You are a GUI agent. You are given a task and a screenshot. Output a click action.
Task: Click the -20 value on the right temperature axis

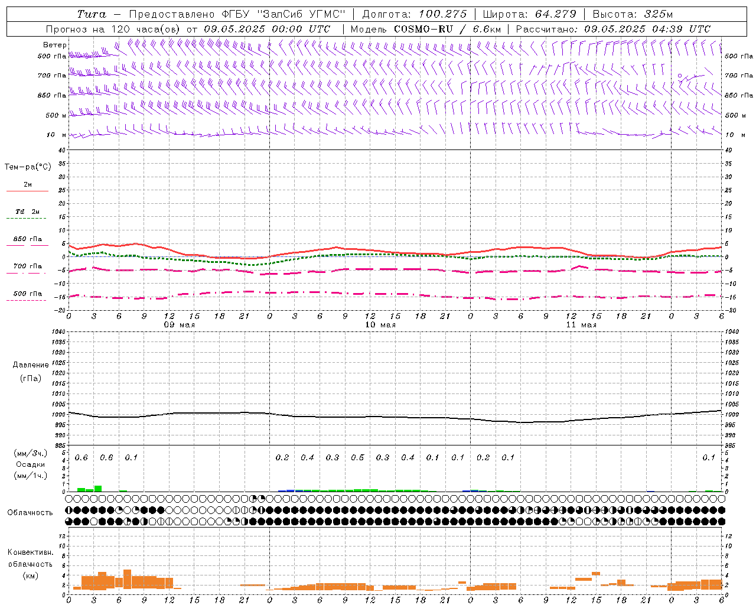(x=729, y=310)
